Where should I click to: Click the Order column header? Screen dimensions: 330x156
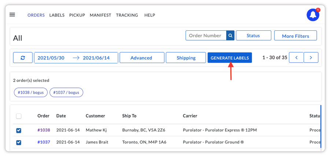43,116
